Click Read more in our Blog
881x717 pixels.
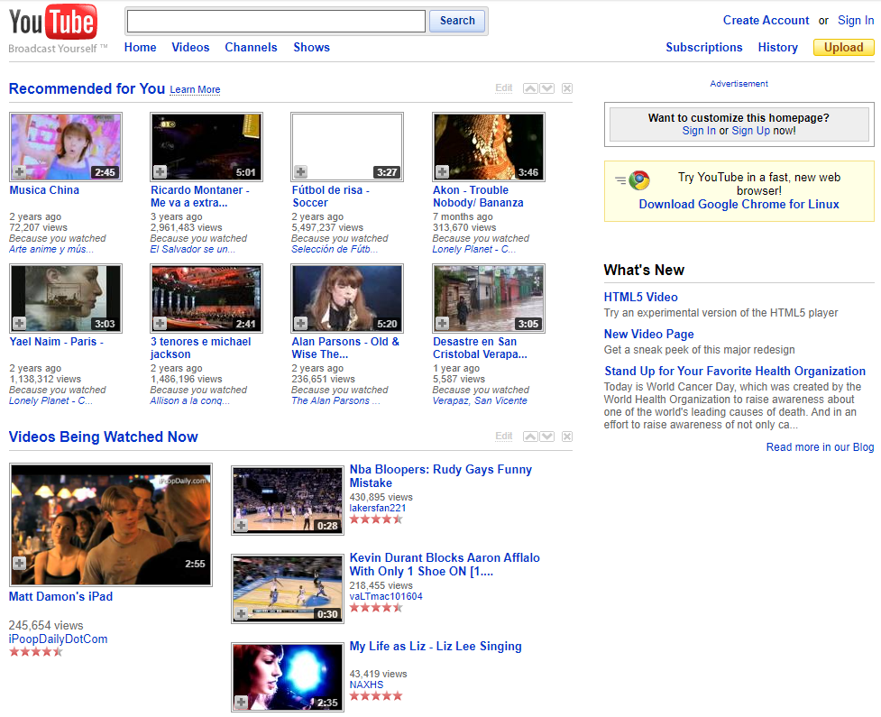click(820, 447)
